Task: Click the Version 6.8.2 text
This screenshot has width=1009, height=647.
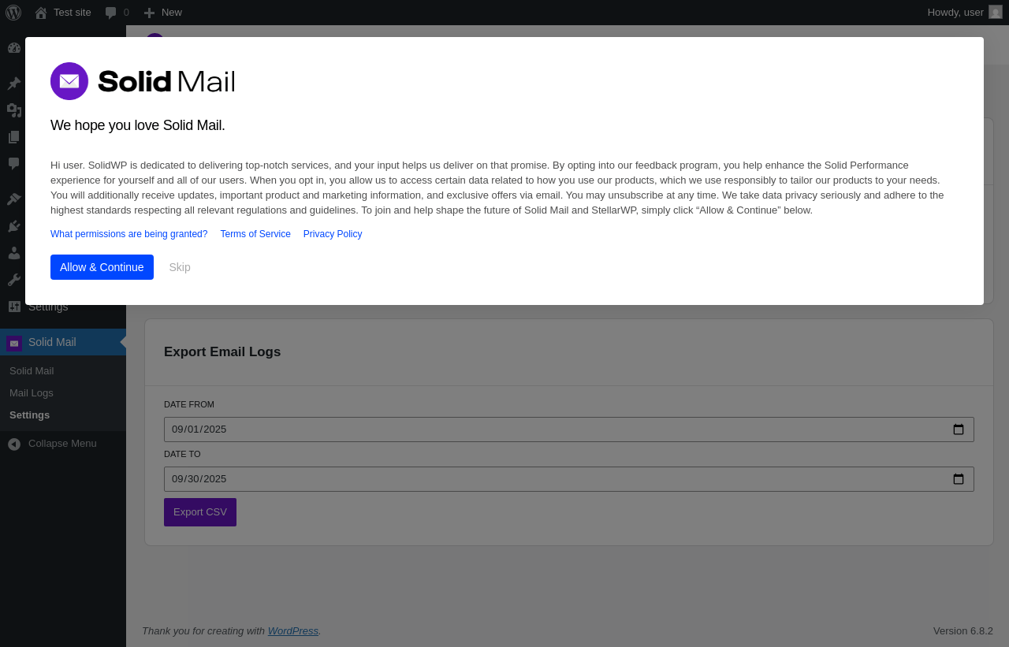Action: 963,631
